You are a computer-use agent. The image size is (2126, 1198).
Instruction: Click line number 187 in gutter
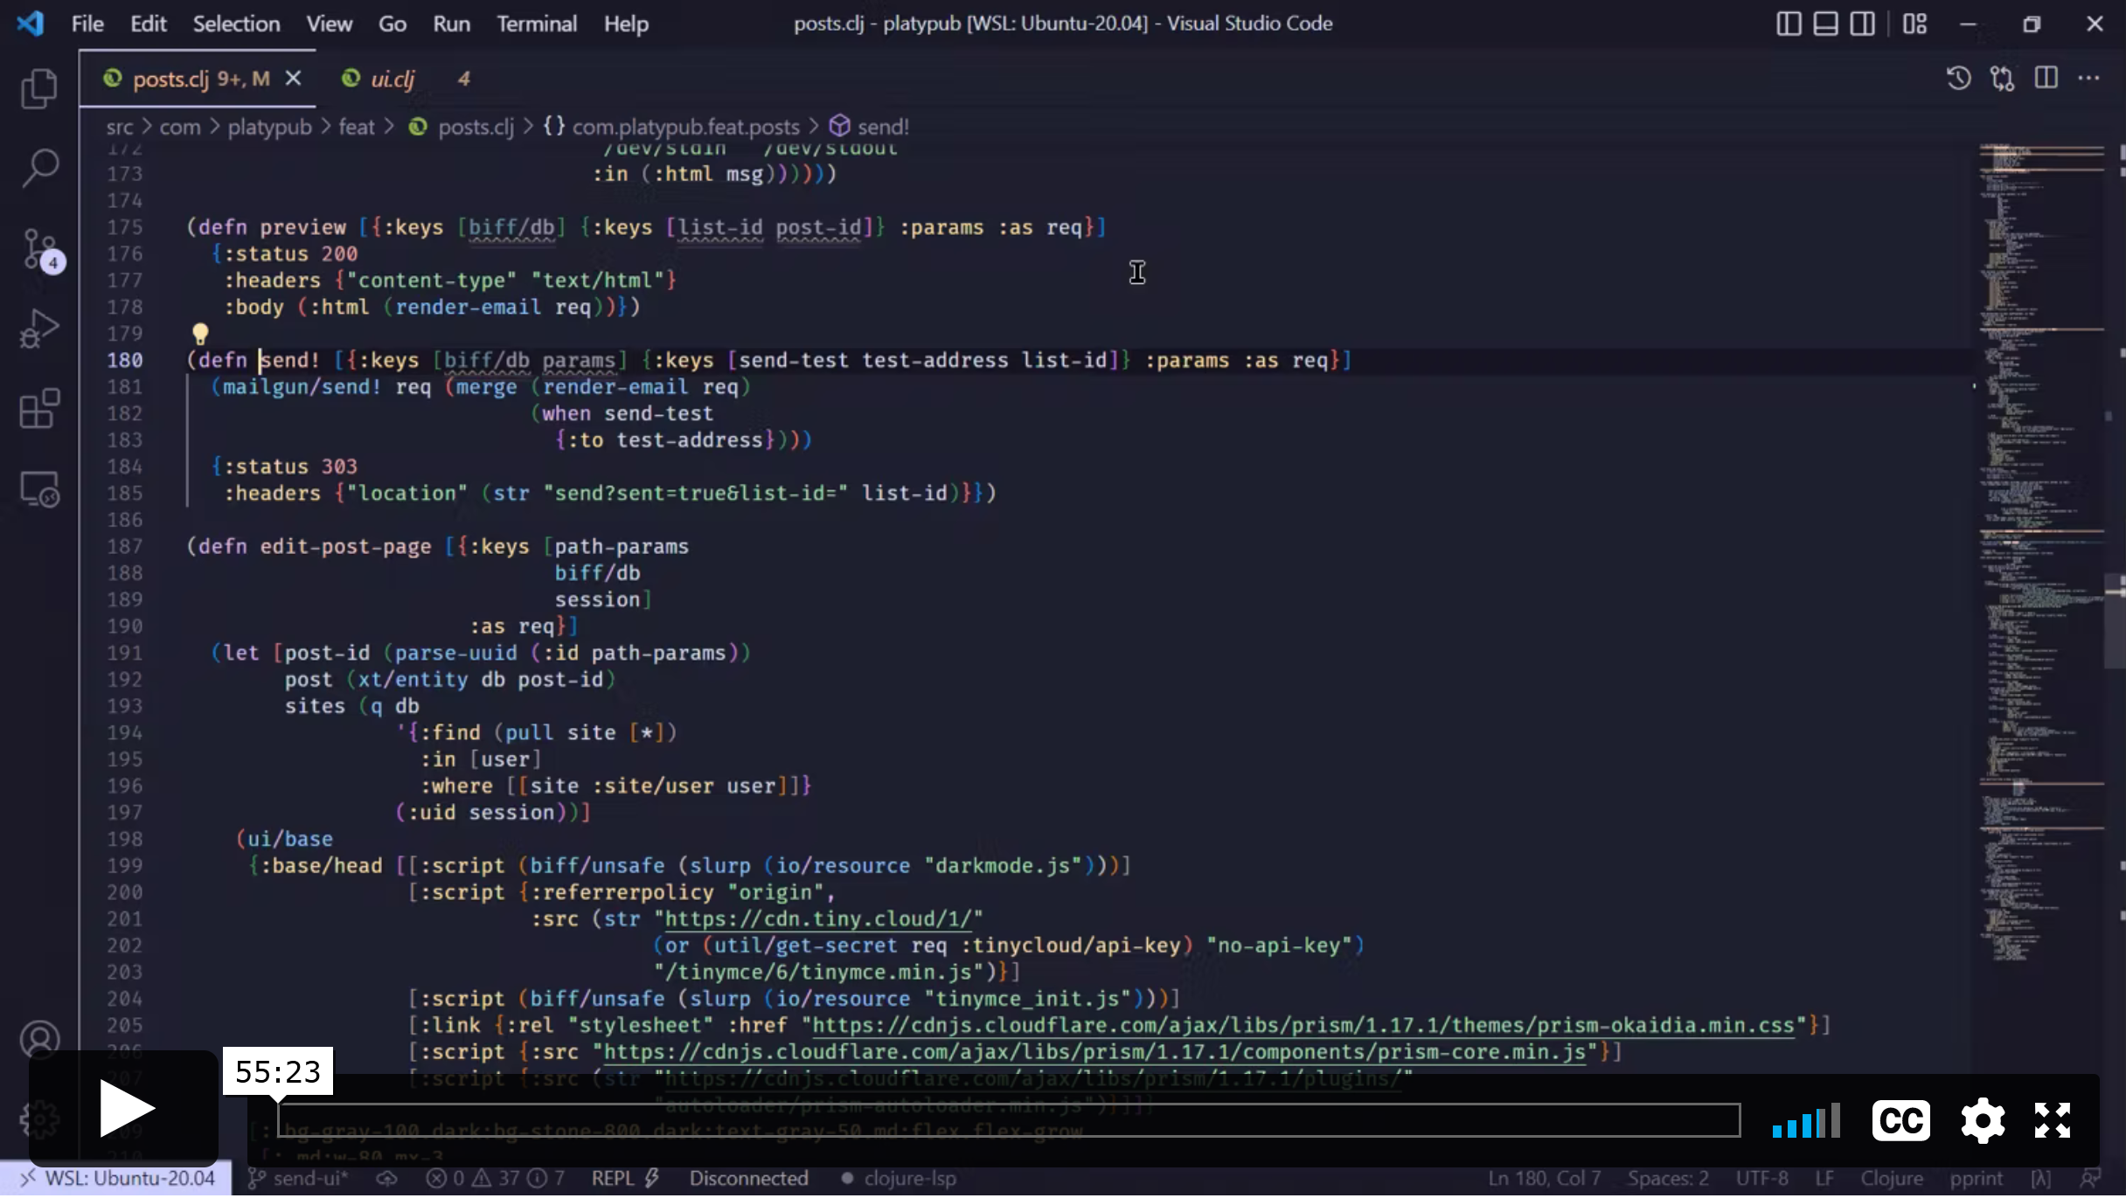(x=124, y=547)
